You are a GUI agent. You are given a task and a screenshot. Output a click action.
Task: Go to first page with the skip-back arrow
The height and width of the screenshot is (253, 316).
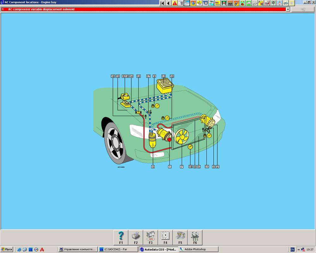pyautogui.click(x=162, y=3)
